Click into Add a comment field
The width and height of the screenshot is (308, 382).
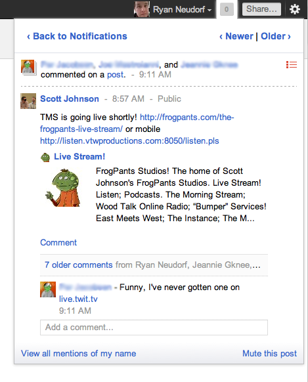click(x=154, y=327)
